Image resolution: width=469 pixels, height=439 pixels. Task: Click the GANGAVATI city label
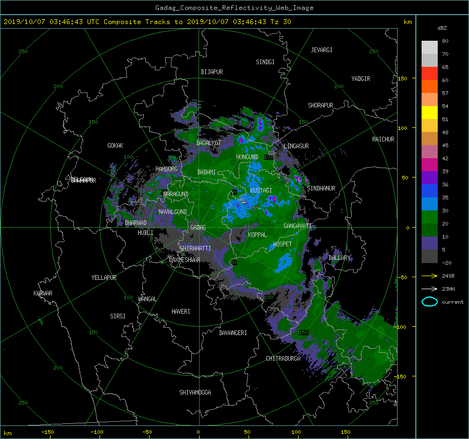pos(298,226)
